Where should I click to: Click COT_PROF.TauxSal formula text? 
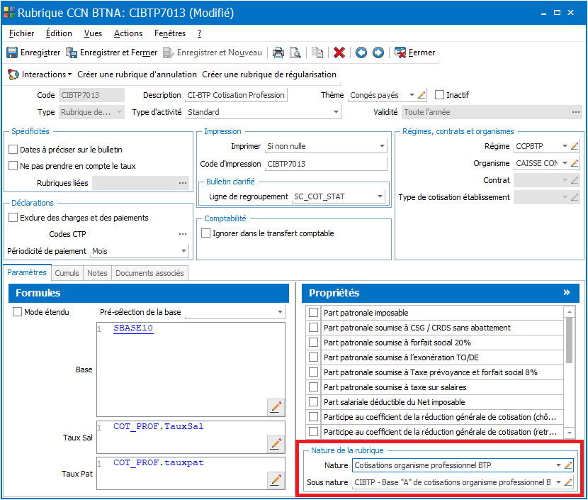[x=159, y=426]
